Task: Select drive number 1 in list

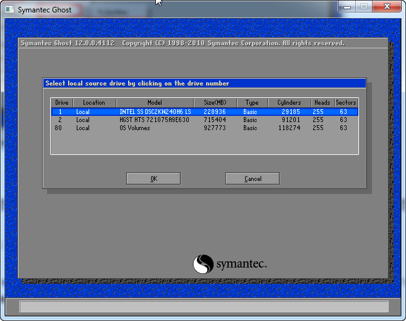Action: click(60, 112)
